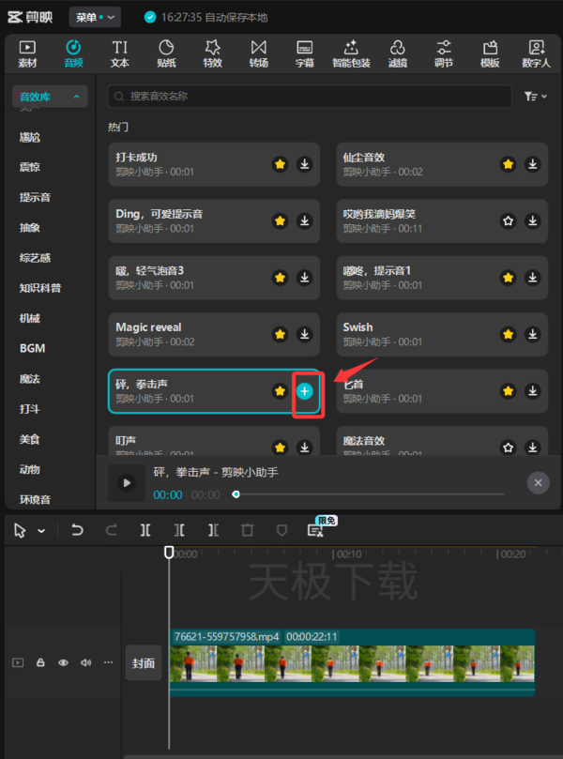Image resolution: width=563 pixels, height=759 pixels.
Task: Select the 环境音 sound category
Action: (x=35, y=499)
